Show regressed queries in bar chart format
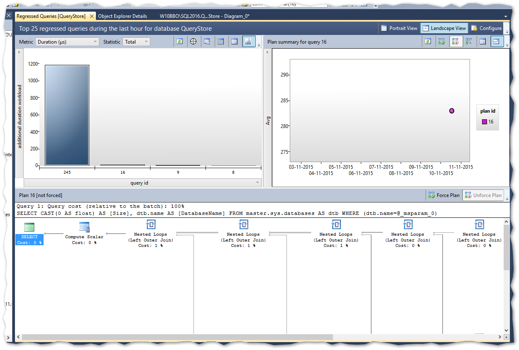Viewport: 519px width, 350px height. (249, 42)
